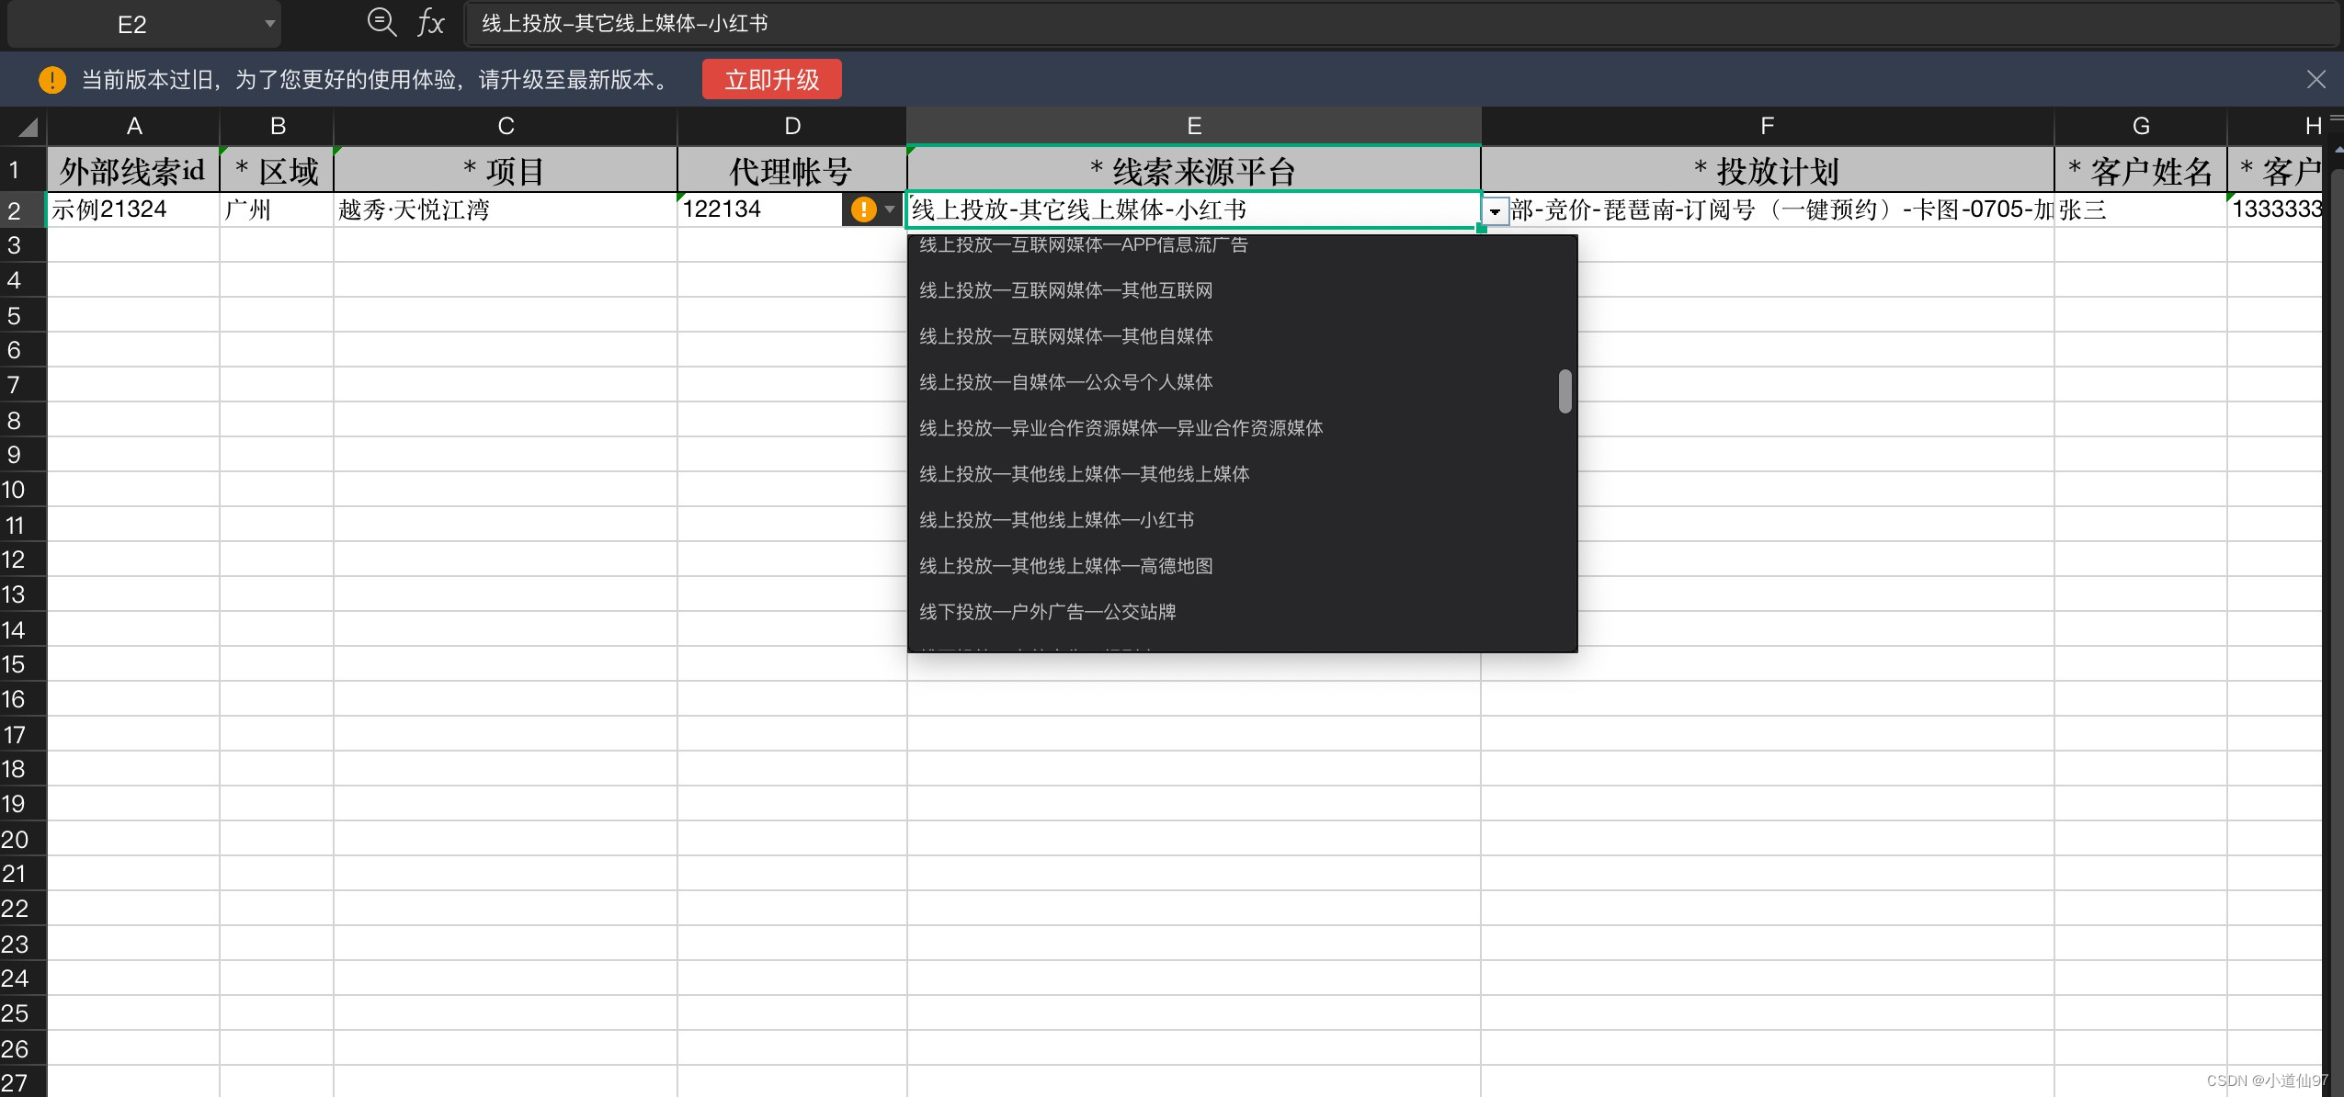Image resolution: width=2344 pixels, height=1097 pixels.
Task: Click the error warning icon beside cell D2
Action: click(863, 209)
